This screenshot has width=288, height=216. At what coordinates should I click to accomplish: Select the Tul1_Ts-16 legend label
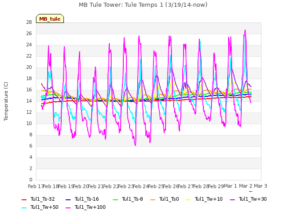click(x=87, y=199)
